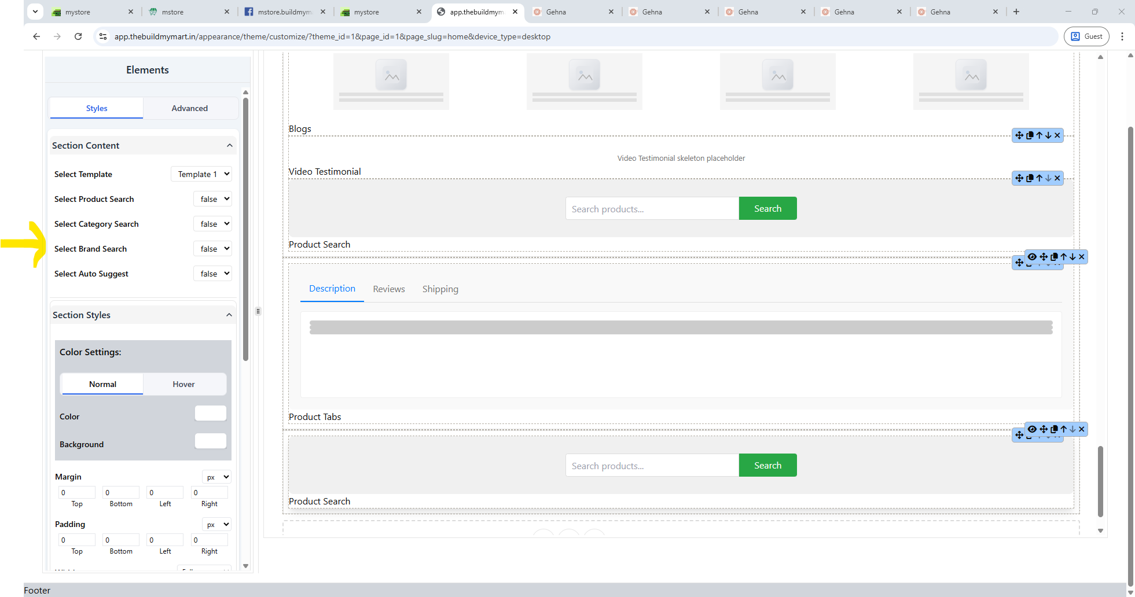Close the active app.thebuildmym browser tab
Image resolution: width=1135 pixels, height=597 pixels.
point(515,12)
